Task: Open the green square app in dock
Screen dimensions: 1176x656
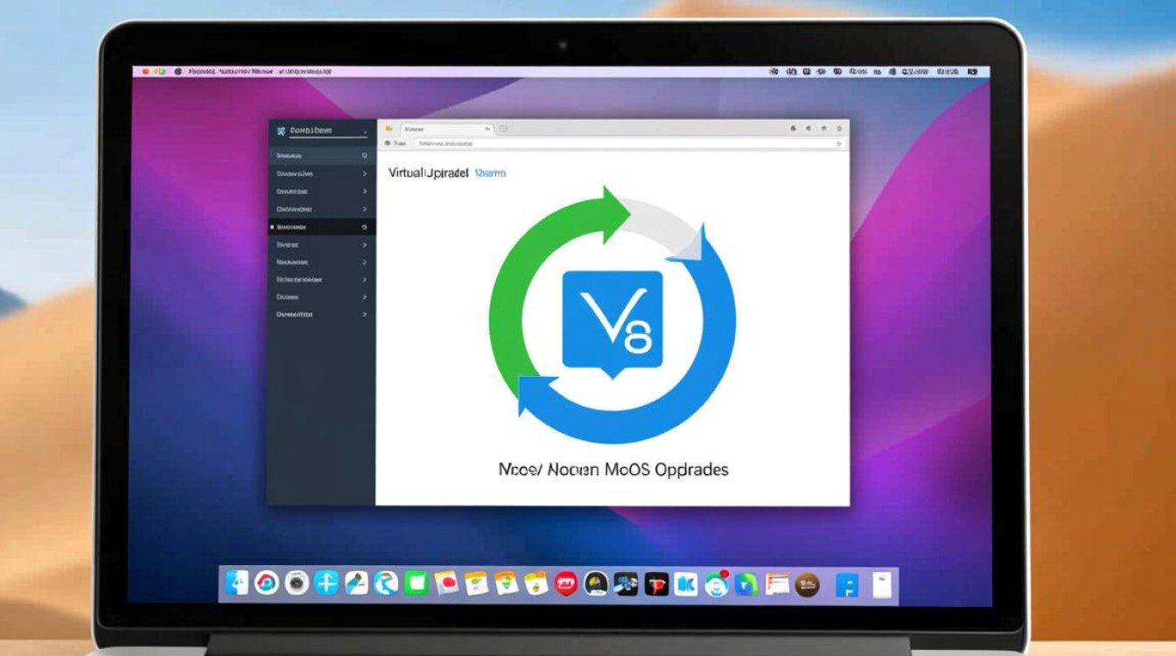Action: (416, 583)
